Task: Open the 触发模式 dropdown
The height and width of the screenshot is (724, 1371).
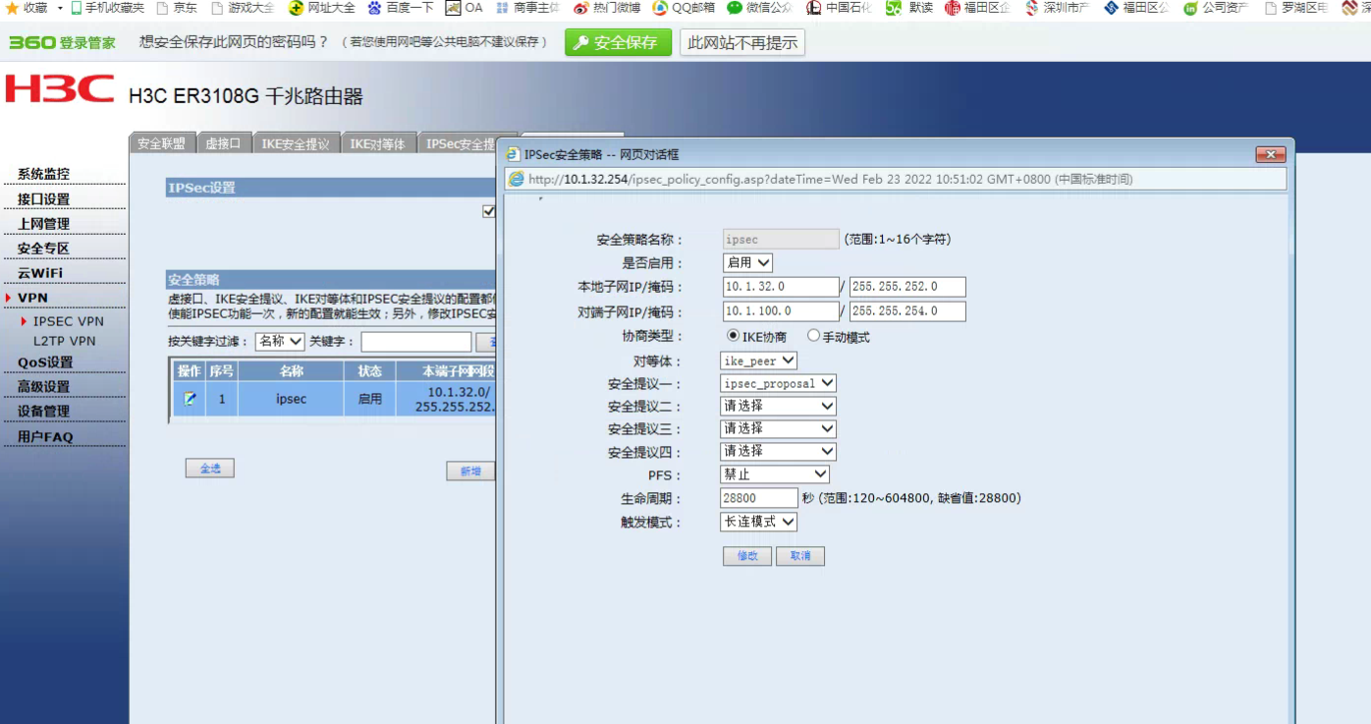Action: [758, 522]
